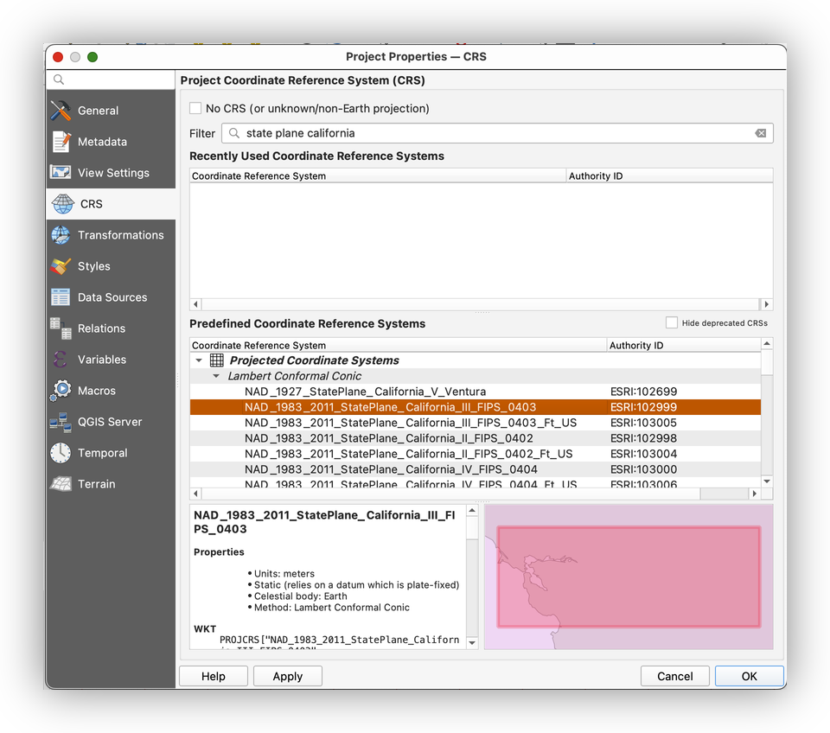This screenshot has height=733, width=830.
Task: Click the Transformations globe icon
Action: [x=61, y=235]
